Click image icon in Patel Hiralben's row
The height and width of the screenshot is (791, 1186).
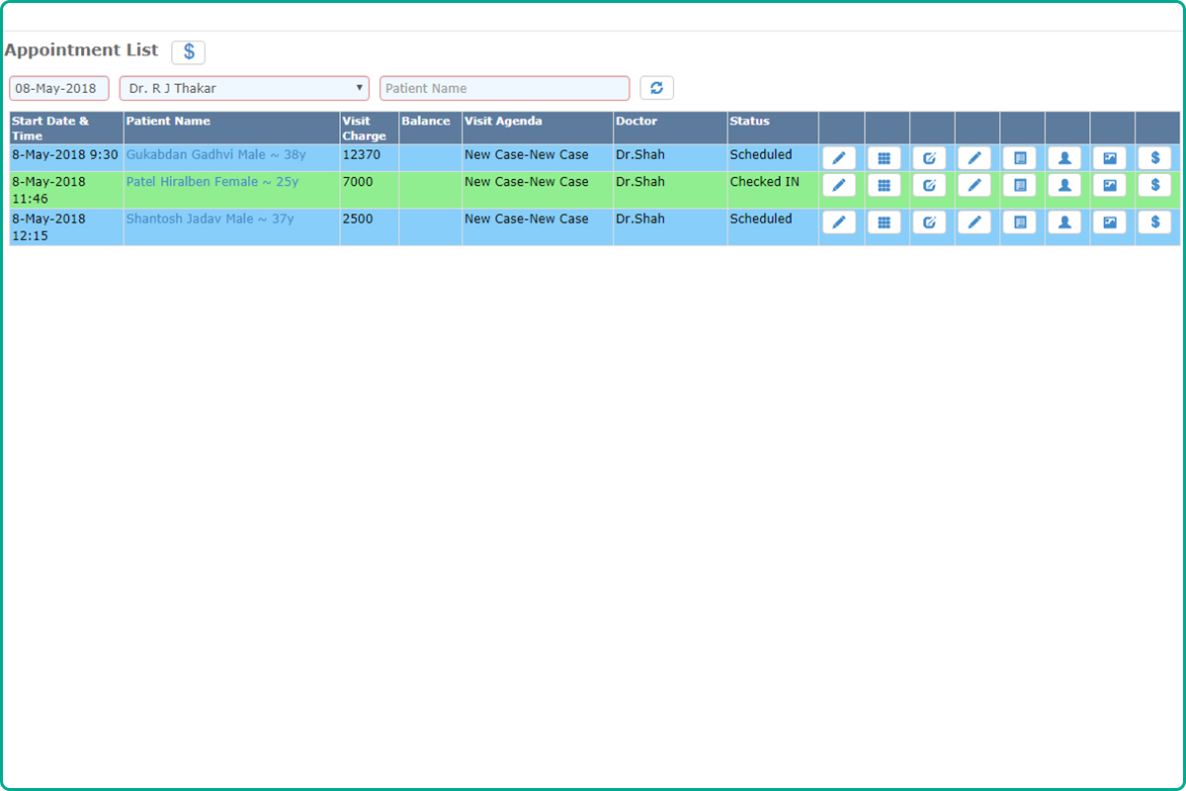tap(1109, 185)
